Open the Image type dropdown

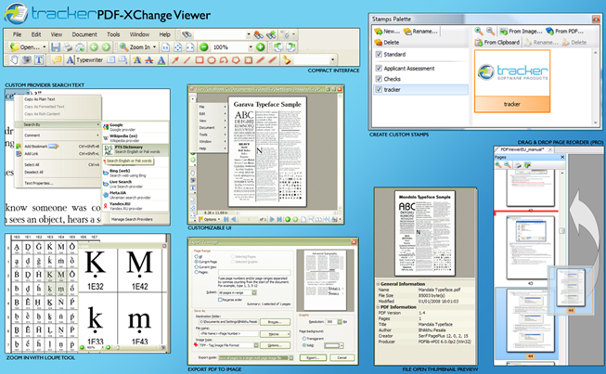(256, 345)
